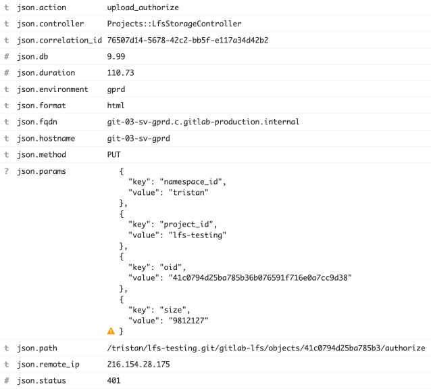The image size is (431, 389).
Task: Click the number type icon beside json.db
Action: (x=7, y=56)
